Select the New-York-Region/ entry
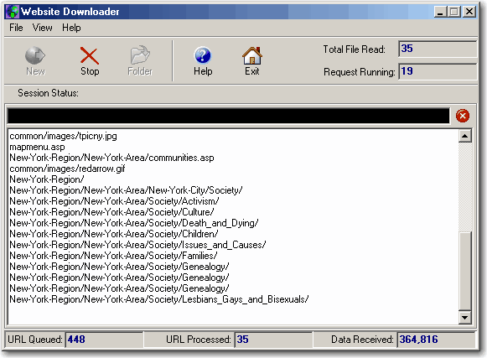 [47, 179]
